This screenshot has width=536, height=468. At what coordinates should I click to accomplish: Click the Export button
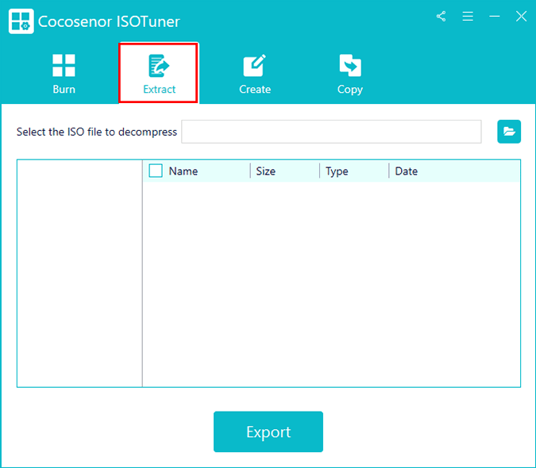(x=268, y=432)
